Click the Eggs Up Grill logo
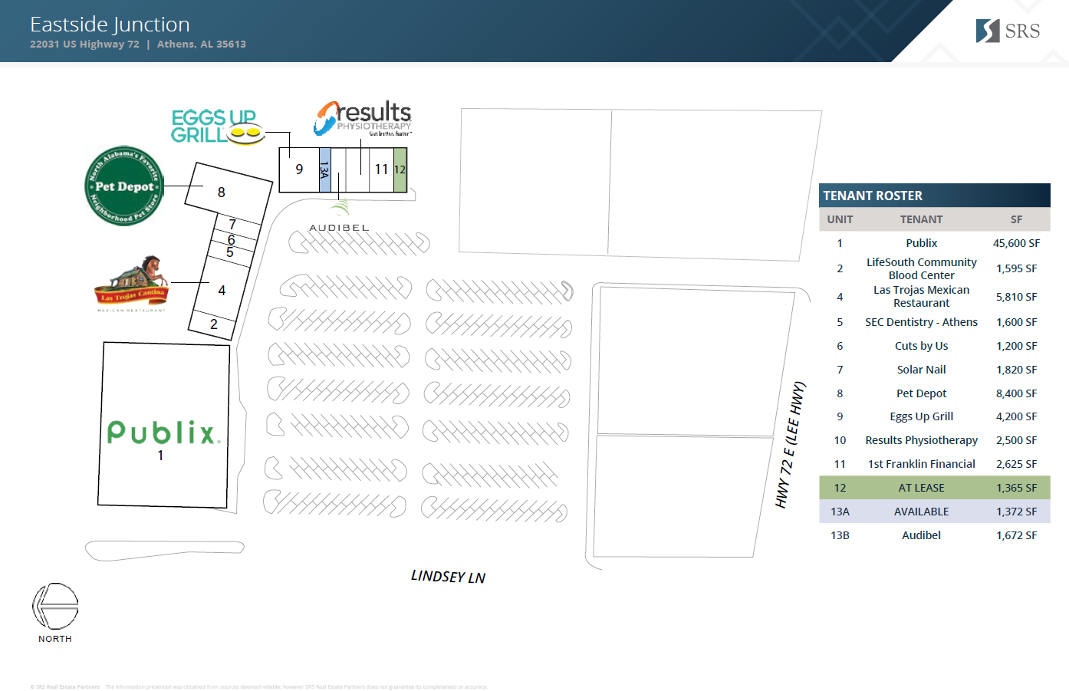The width and height of the screenshot is (1069, 691). (x=218, y=127)
